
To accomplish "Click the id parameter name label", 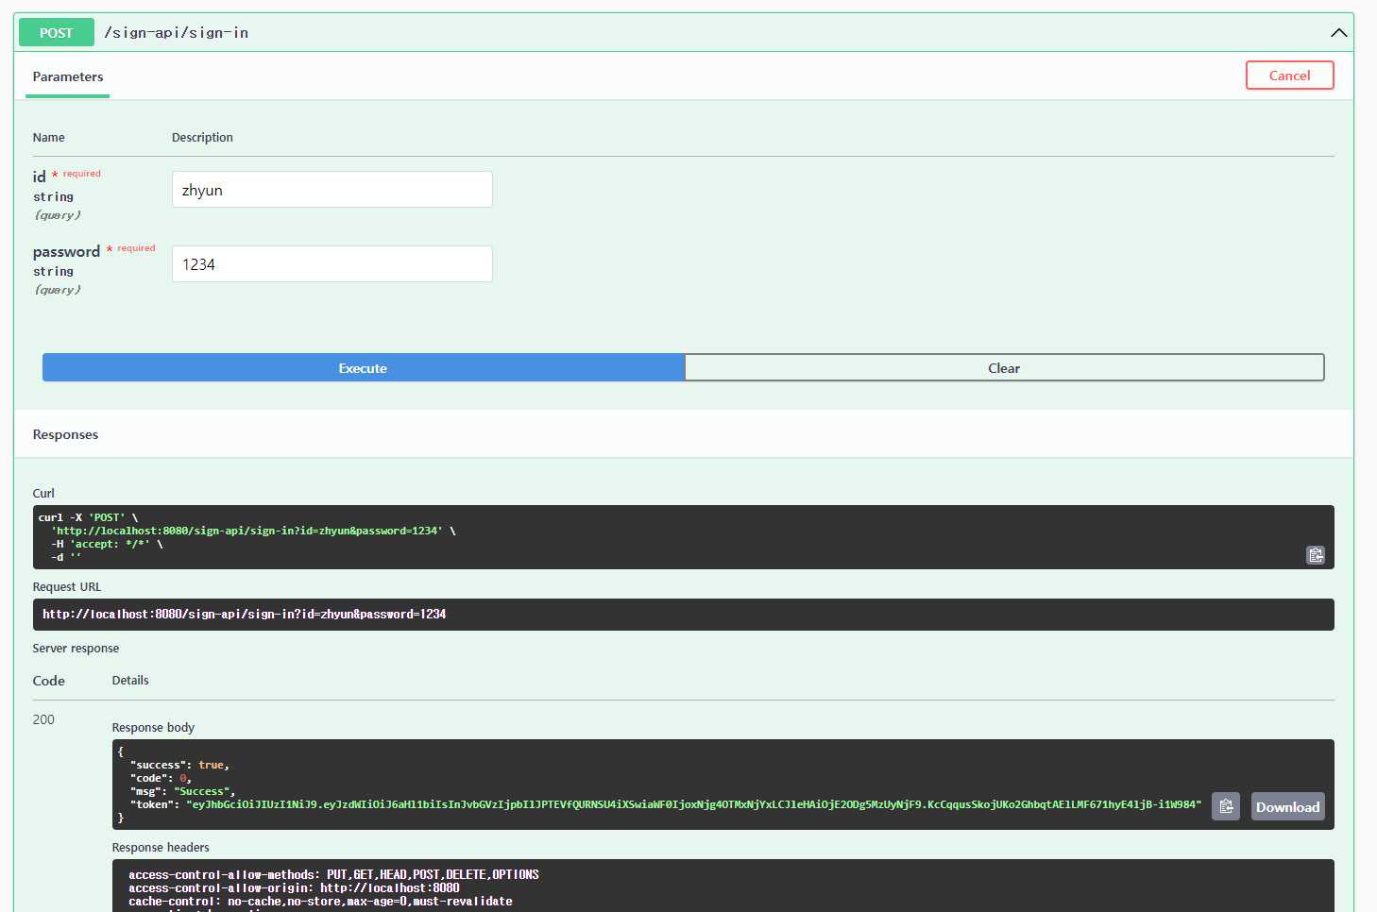I will [39, 177].
